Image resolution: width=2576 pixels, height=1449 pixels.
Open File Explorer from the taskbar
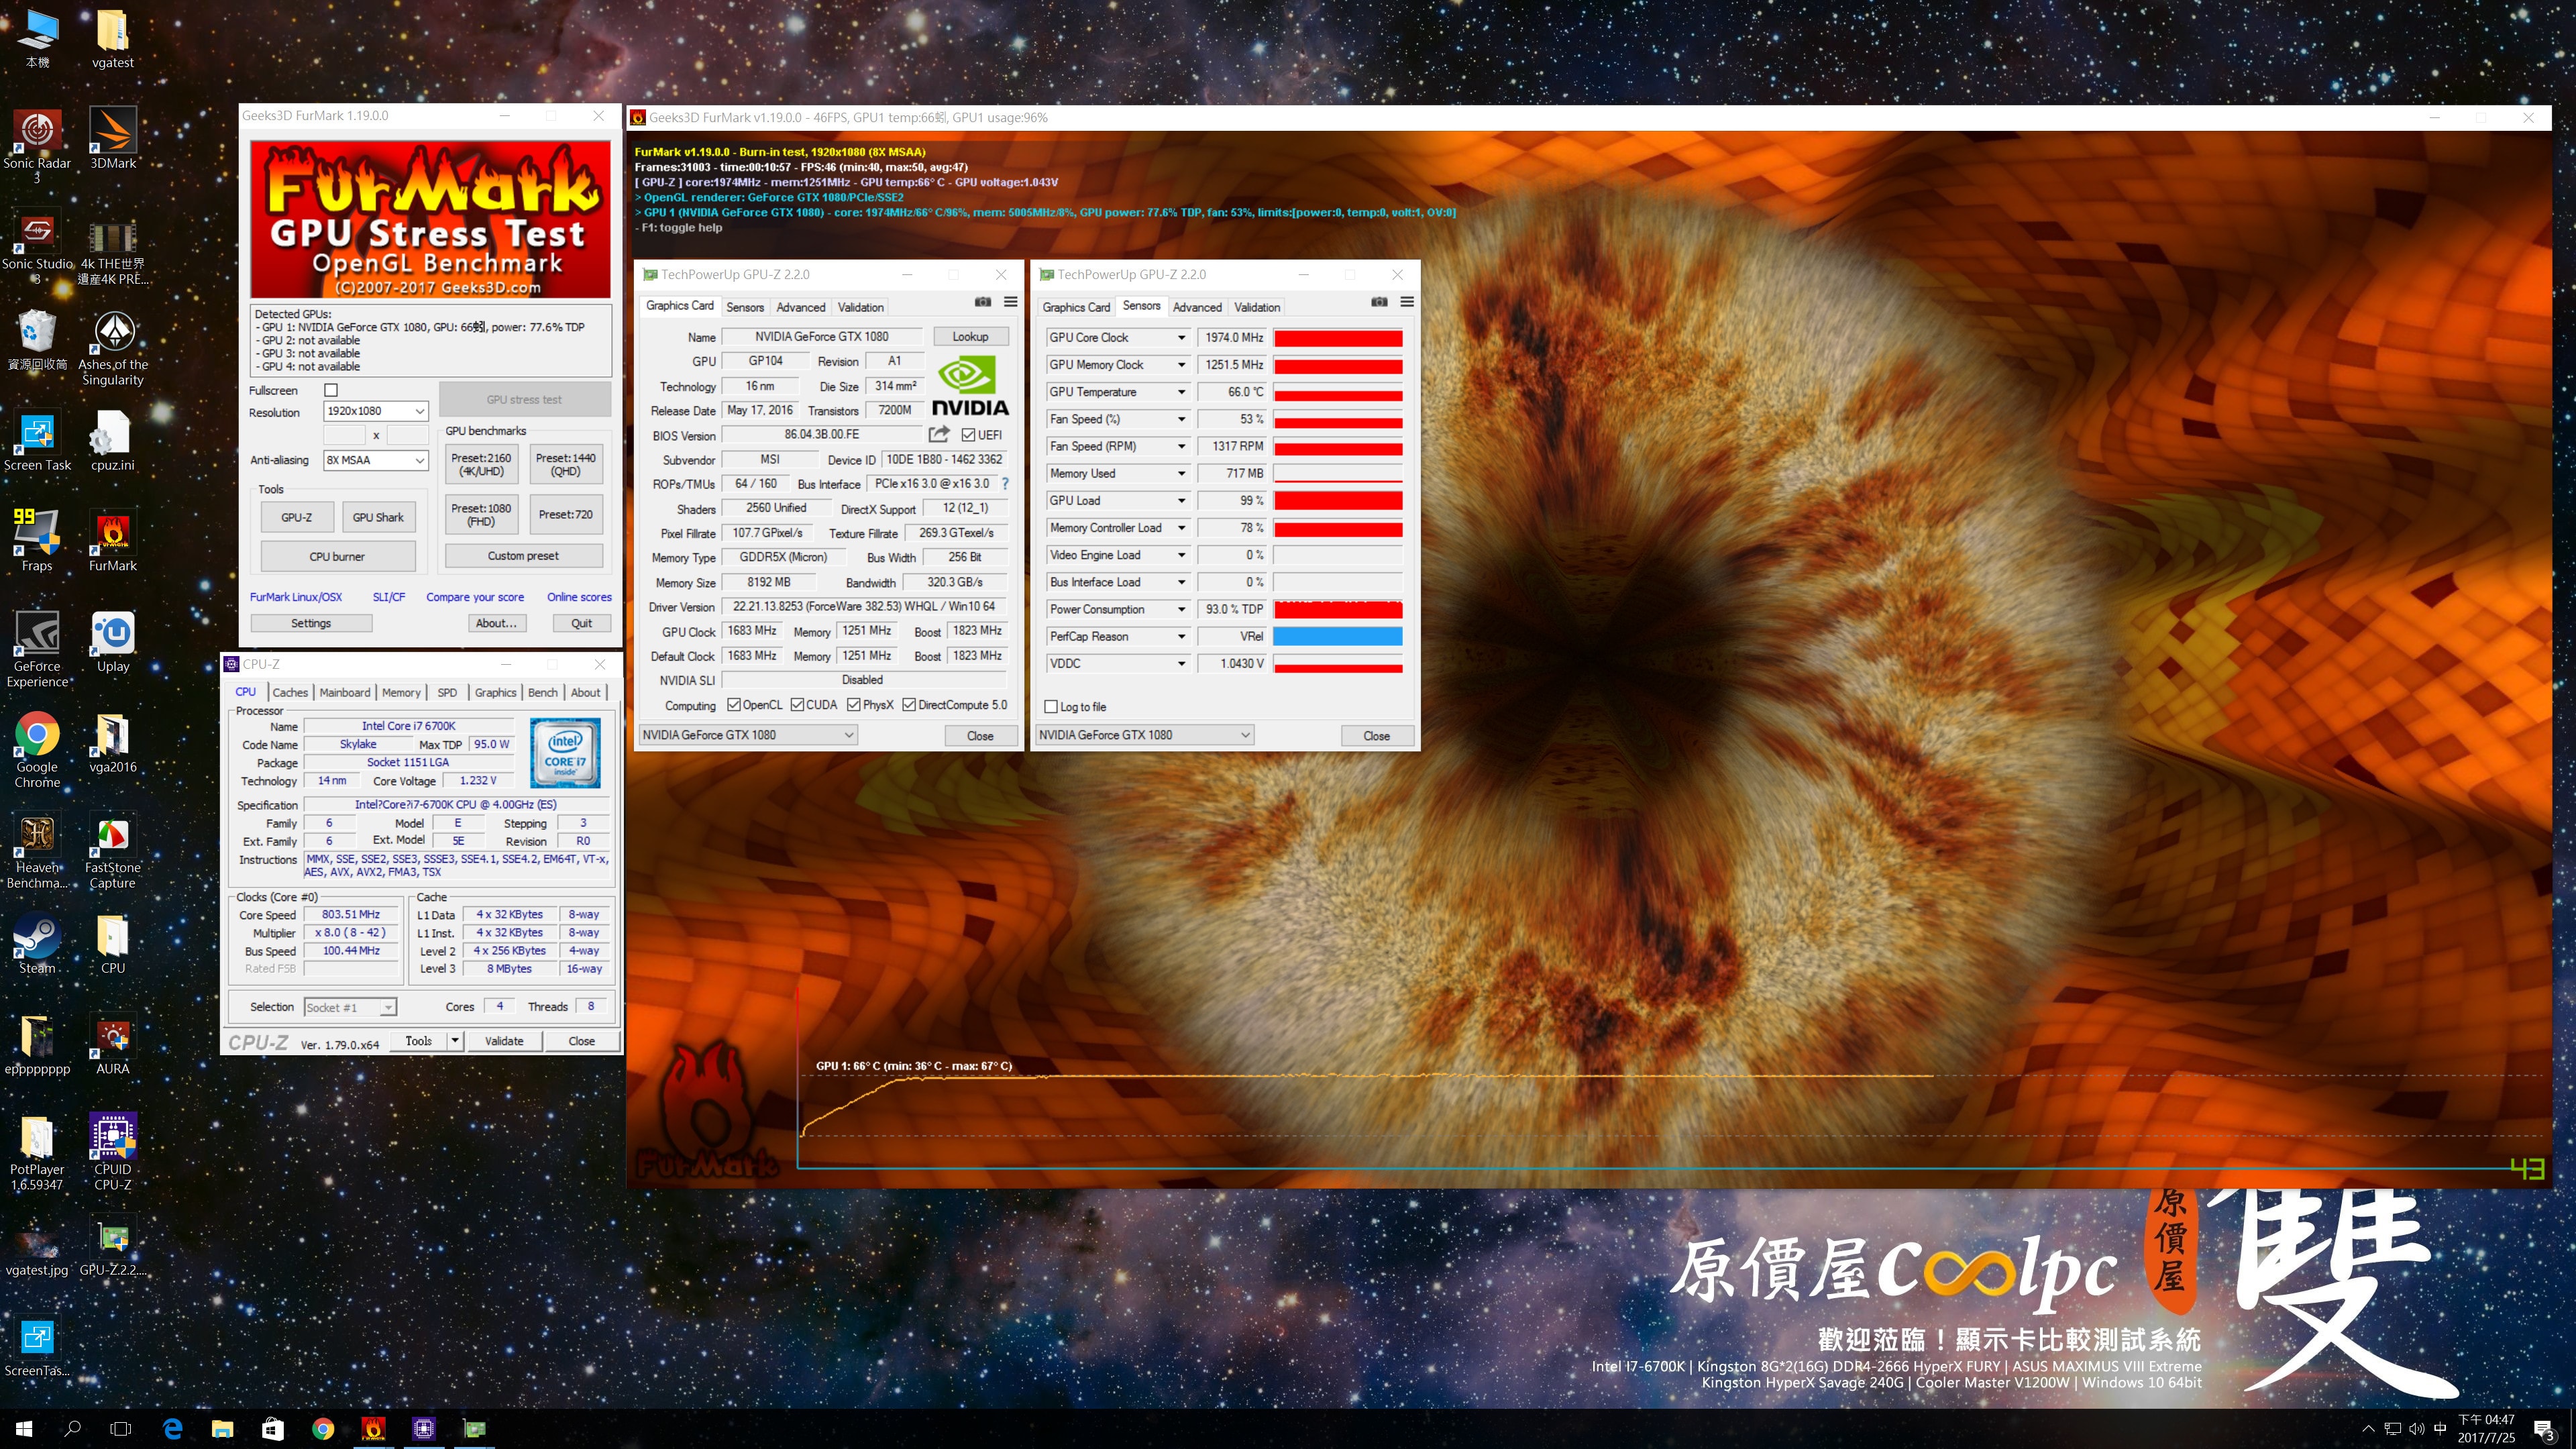point(222,1429)
